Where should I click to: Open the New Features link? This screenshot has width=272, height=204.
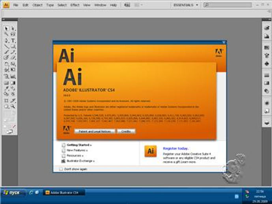coord(77,150)
